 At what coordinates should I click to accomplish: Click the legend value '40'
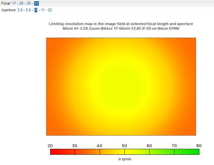(99, 146)
